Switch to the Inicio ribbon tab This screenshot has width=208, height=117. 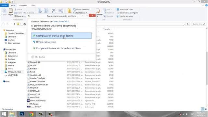[13, 6]
